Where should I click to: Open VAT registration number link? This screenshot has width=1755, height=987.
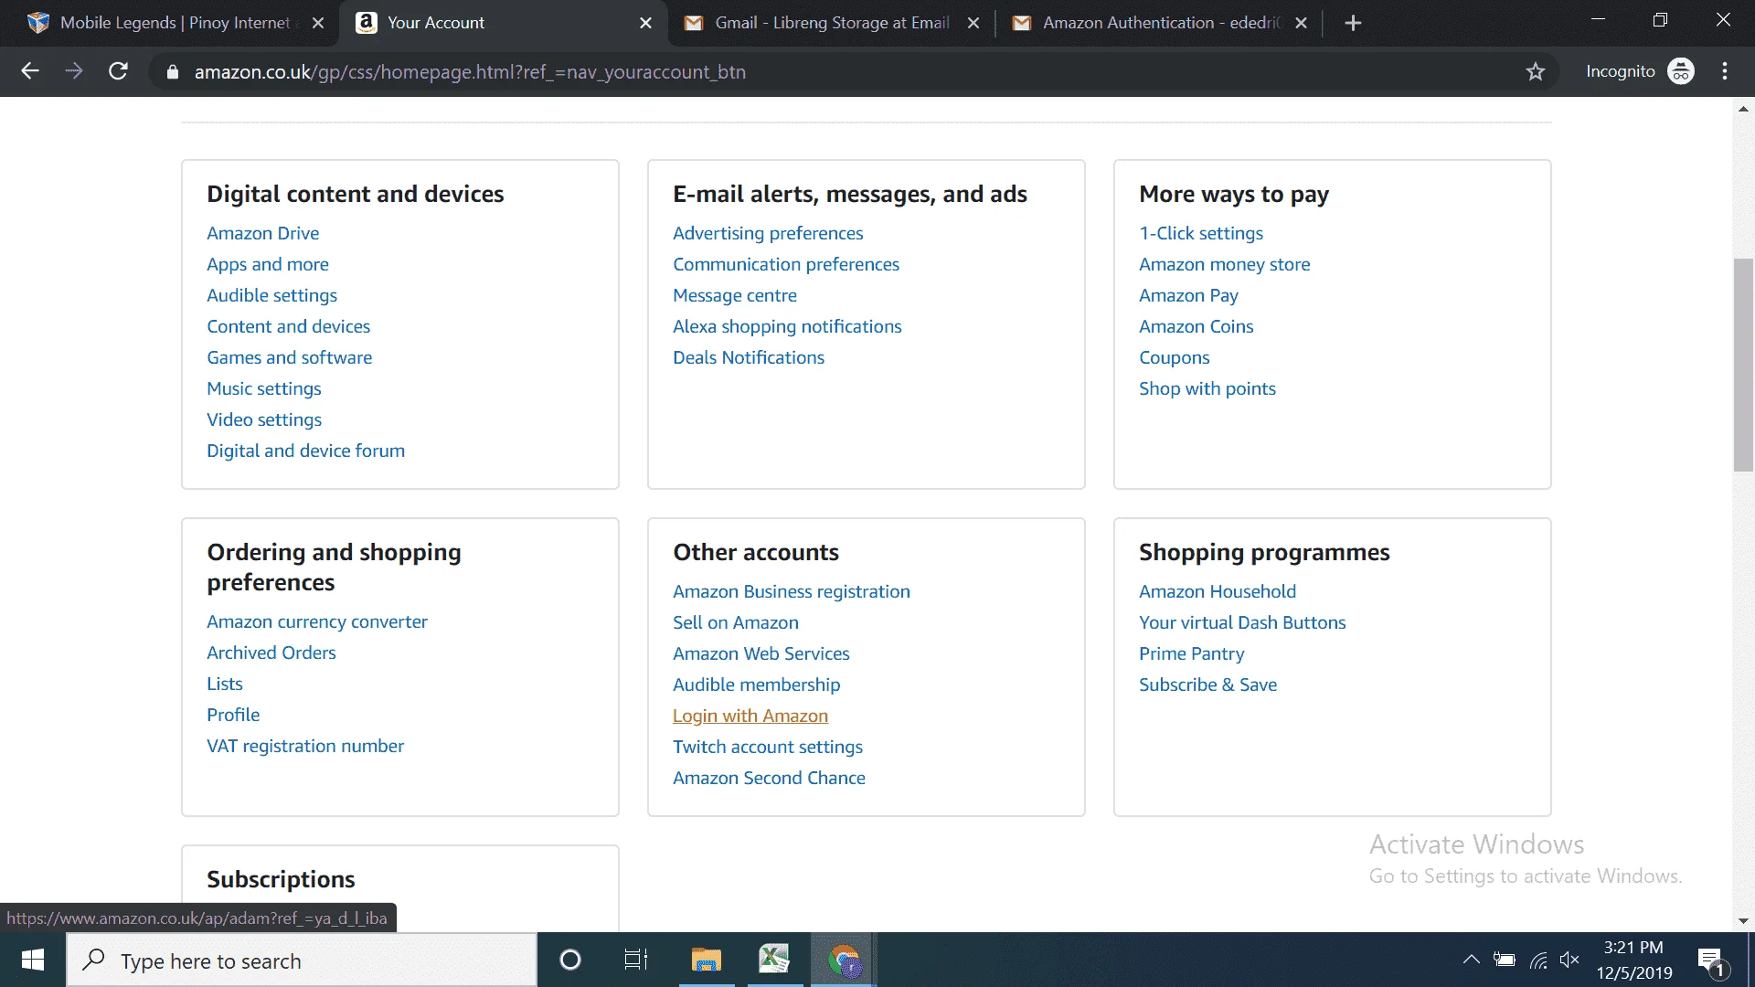click(x=305, y=746)
